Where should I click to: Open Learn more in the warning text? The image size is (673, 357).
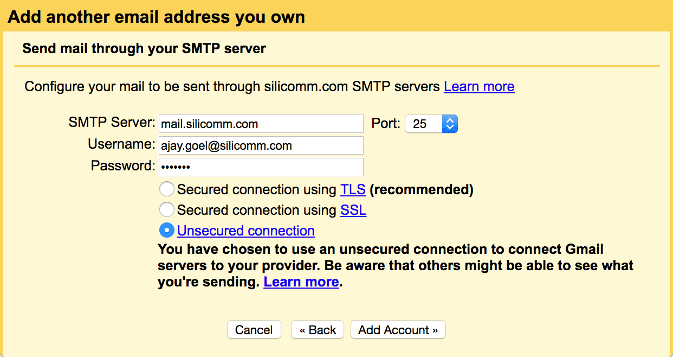301,282
